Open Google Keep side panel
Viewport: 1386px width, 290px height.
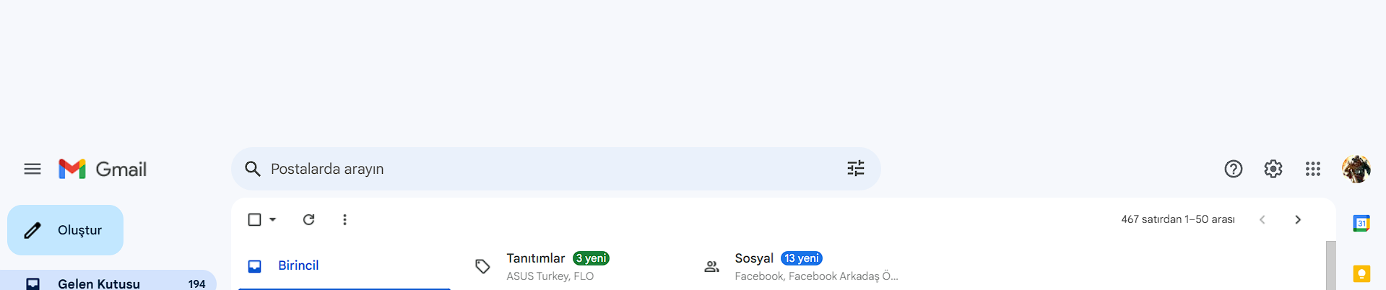[x=1361, y=274]
